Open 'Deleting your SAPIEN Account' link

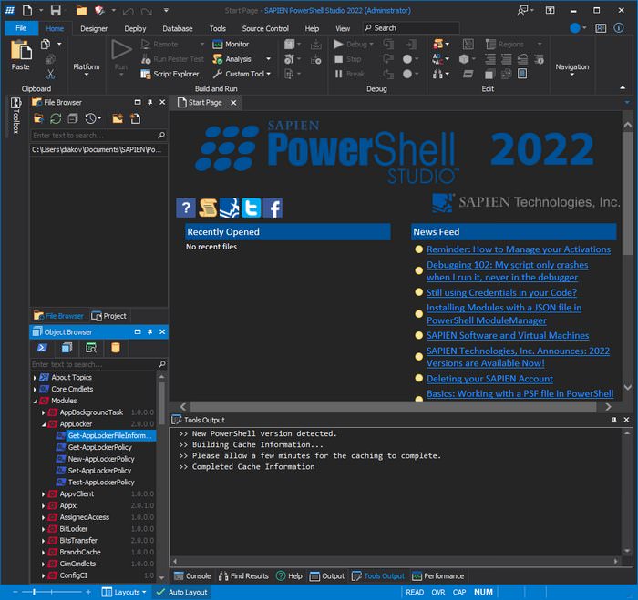pos(489,379)
